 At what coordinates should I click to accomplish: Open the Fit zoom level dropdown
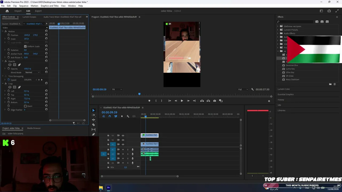pos(117,89)
